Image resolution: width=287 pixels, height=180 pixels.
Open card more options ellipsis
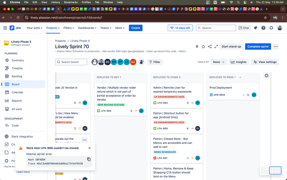84,140
